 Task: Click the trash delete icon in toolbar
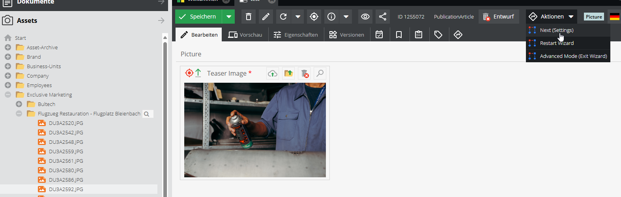tap(248, 17)
